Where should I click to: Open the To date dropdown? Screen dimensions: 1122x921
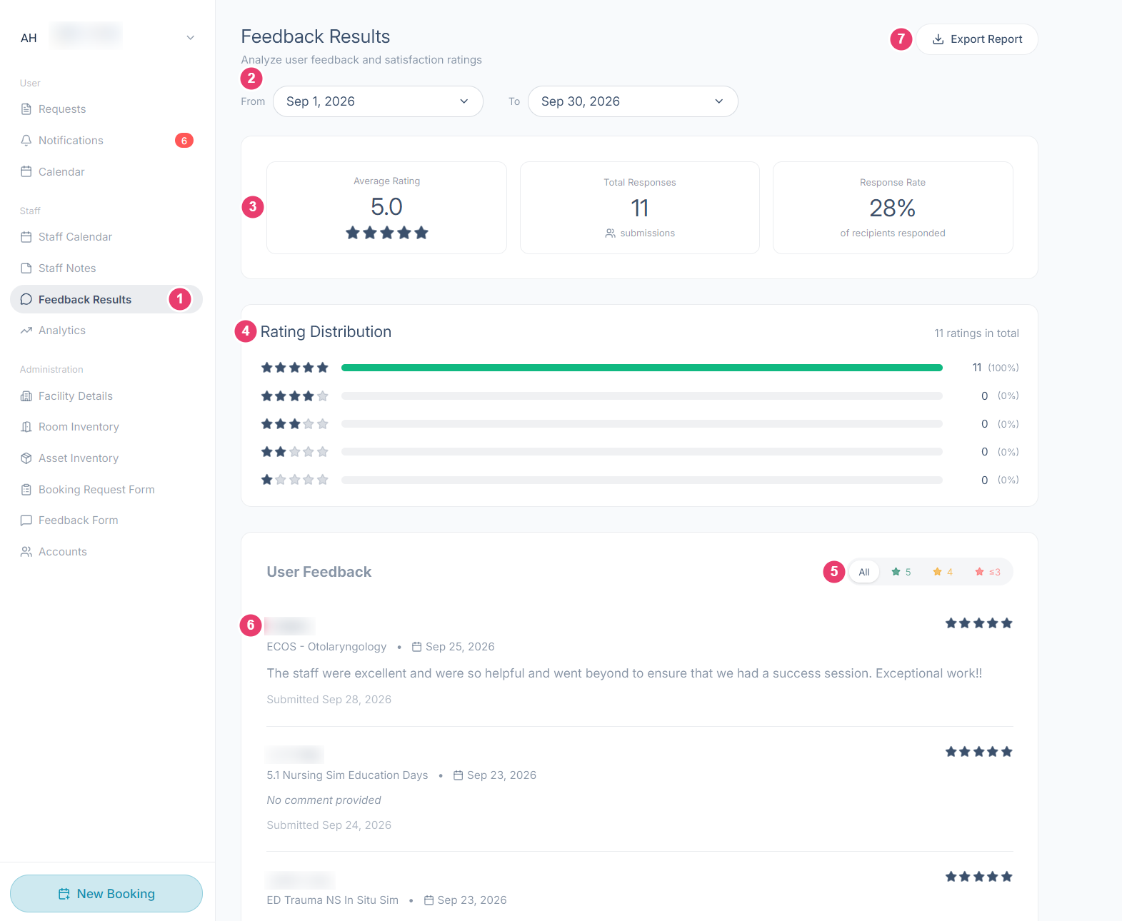coord(633,101)
